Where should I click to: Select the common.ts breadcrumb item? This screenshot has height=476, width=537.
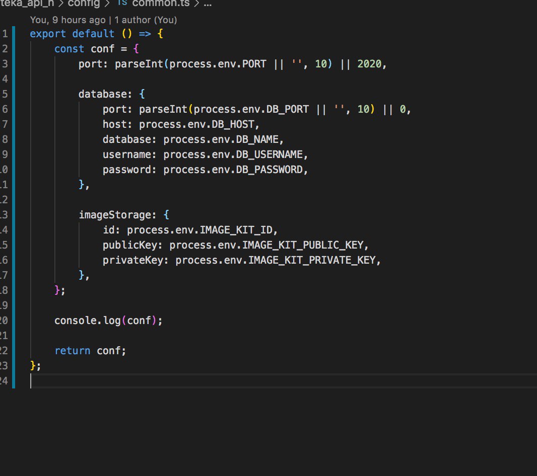(x=161, y=4)
